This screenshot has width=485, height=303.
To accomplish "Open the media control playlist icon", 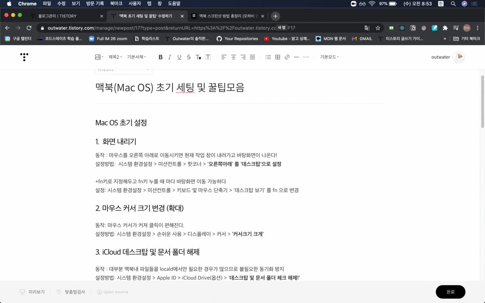I will pos(456,28).
